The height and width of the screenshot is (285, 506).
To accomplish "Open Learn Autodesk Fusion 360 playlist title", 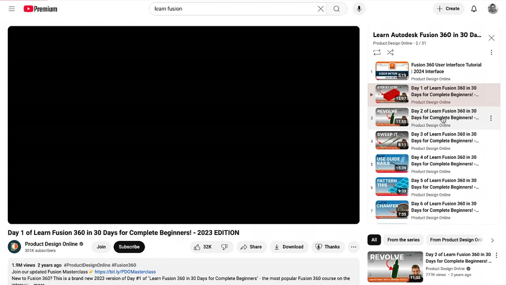I will pyautogui.click(x=427, y=35).
